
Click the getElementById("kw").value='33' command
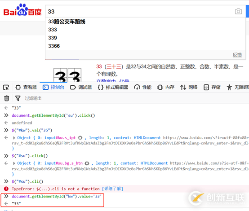(56, 196)
